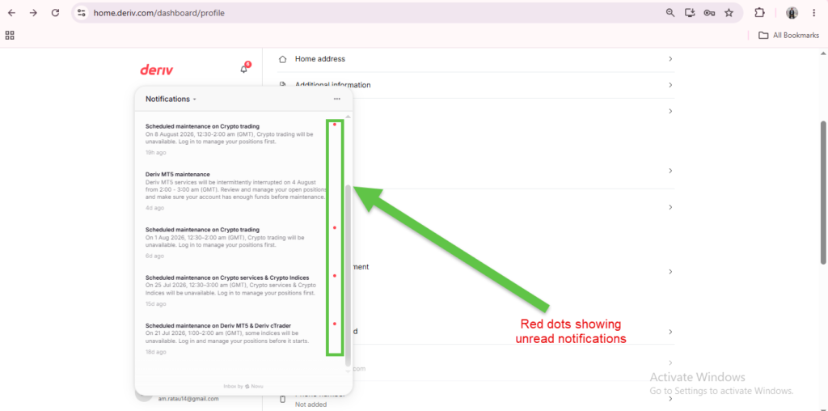The image size is (828, 411).
Task: Click the address bar URL
Action: 159,13
